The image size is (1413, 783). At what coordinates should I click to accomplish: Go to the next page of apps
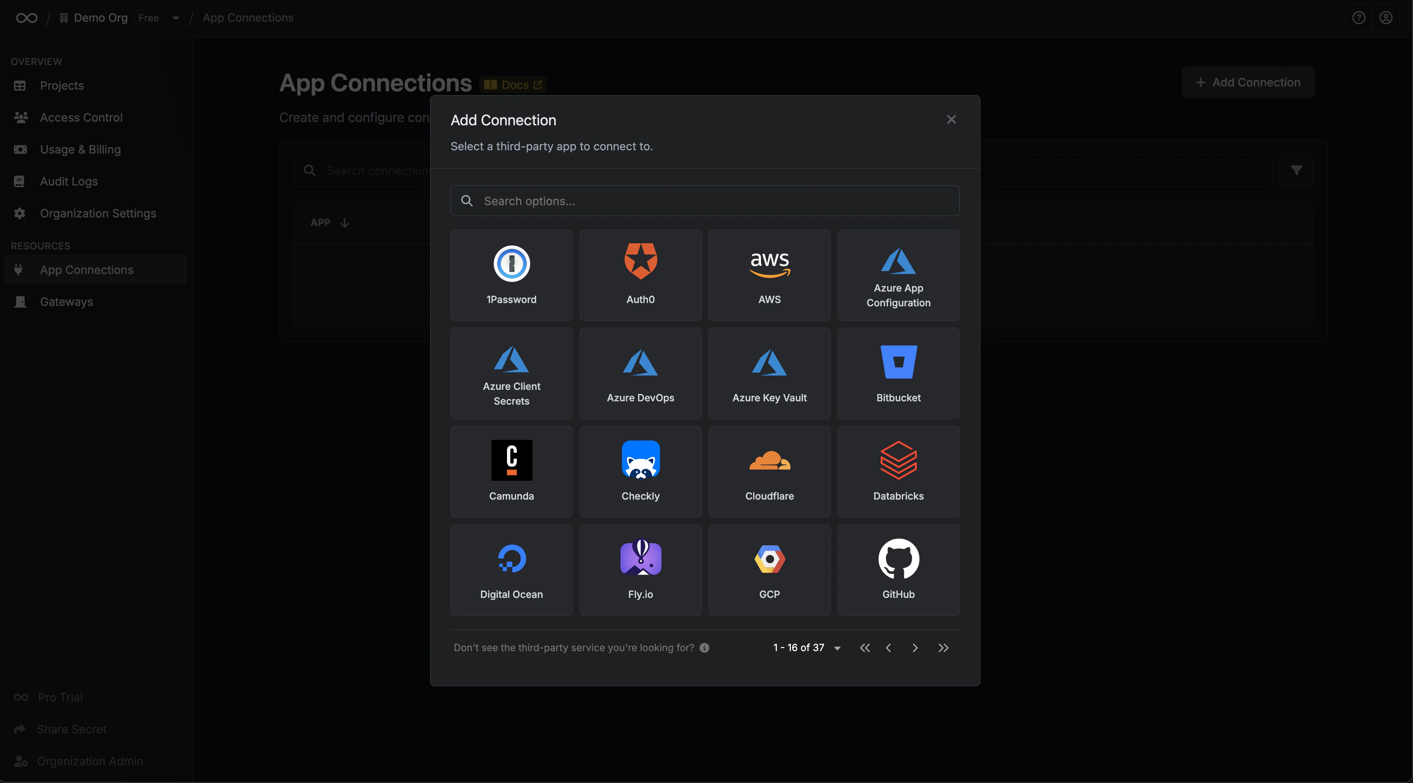click(915, 647)
